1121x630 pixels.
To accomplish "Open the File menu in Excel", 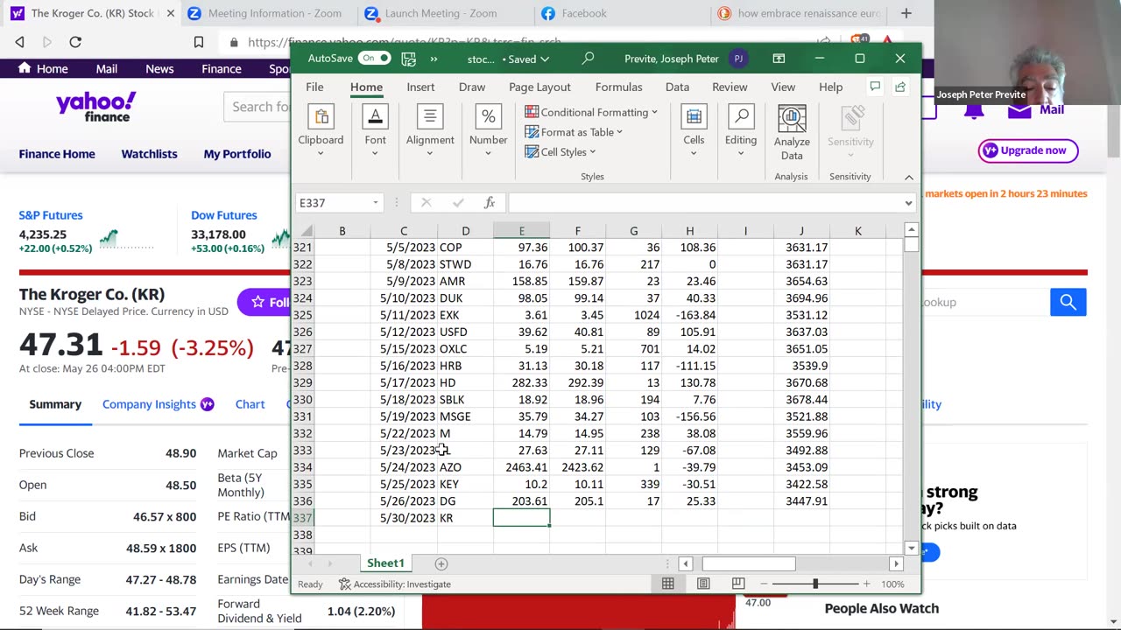I will tap(314, 87).
